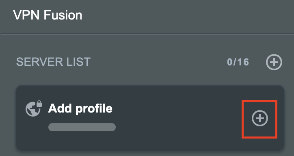Tap the circled plus in SERVER LIST row
Viewport: 294px width, 156px height.
[274, 62]
